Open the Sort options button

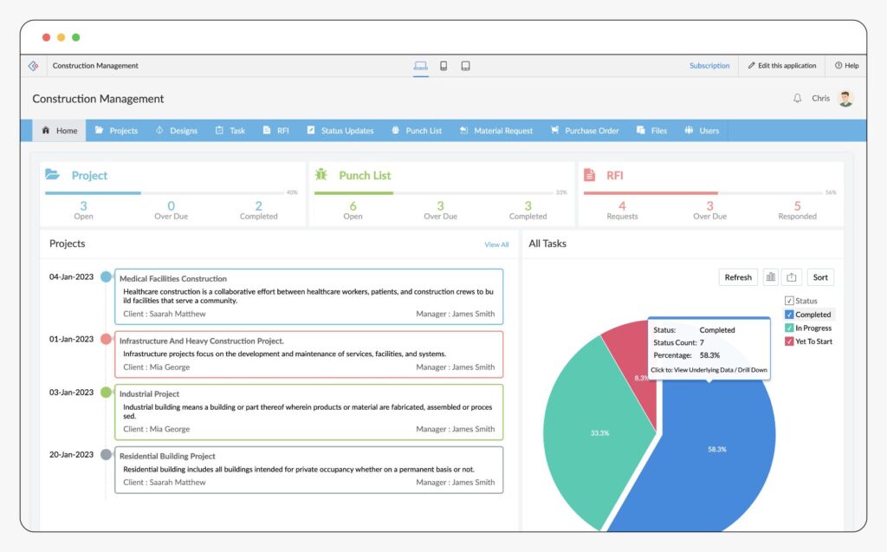[x=820, y=277]
